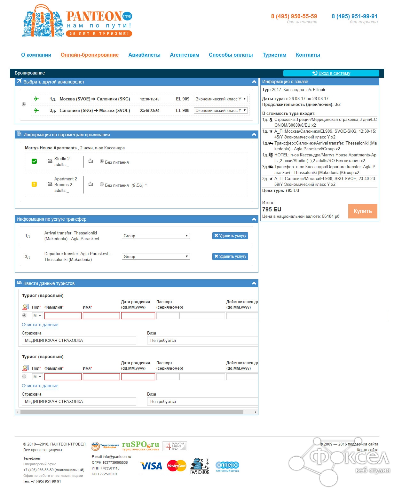Click the Галчонок fund logo

coord(200,466)
